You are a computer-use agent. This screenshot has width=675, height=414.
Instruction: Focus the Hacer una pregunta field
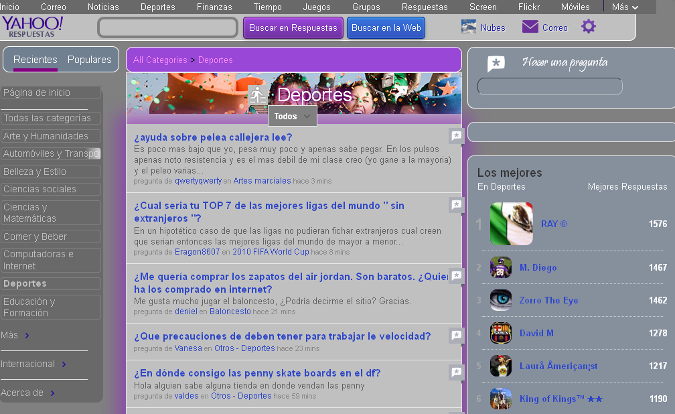(550, 86)
